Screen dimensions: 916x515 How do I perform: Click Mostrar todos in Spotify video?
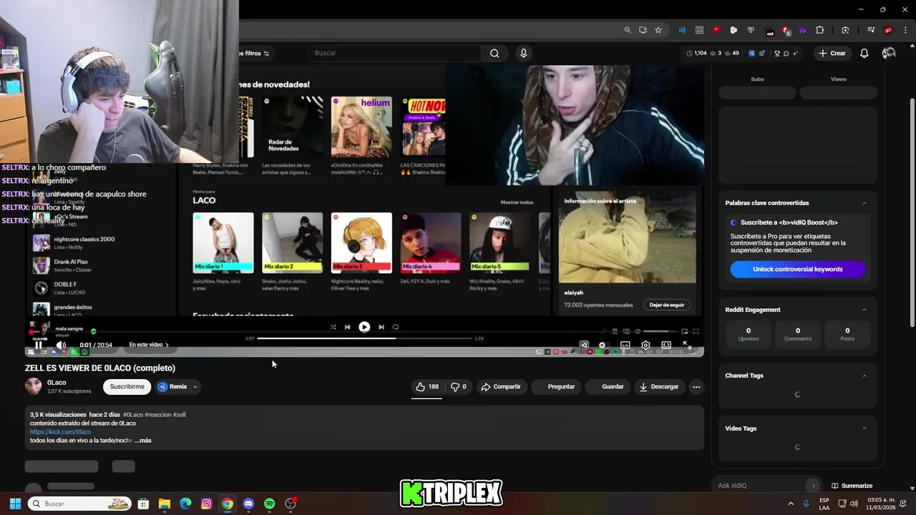tap(517, 202)
